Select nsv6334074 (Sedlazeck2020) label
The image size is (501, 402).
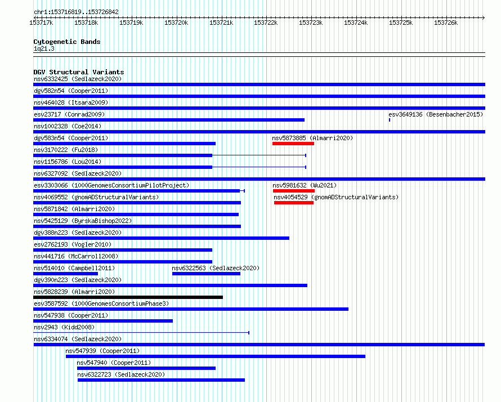pos(78,339)
